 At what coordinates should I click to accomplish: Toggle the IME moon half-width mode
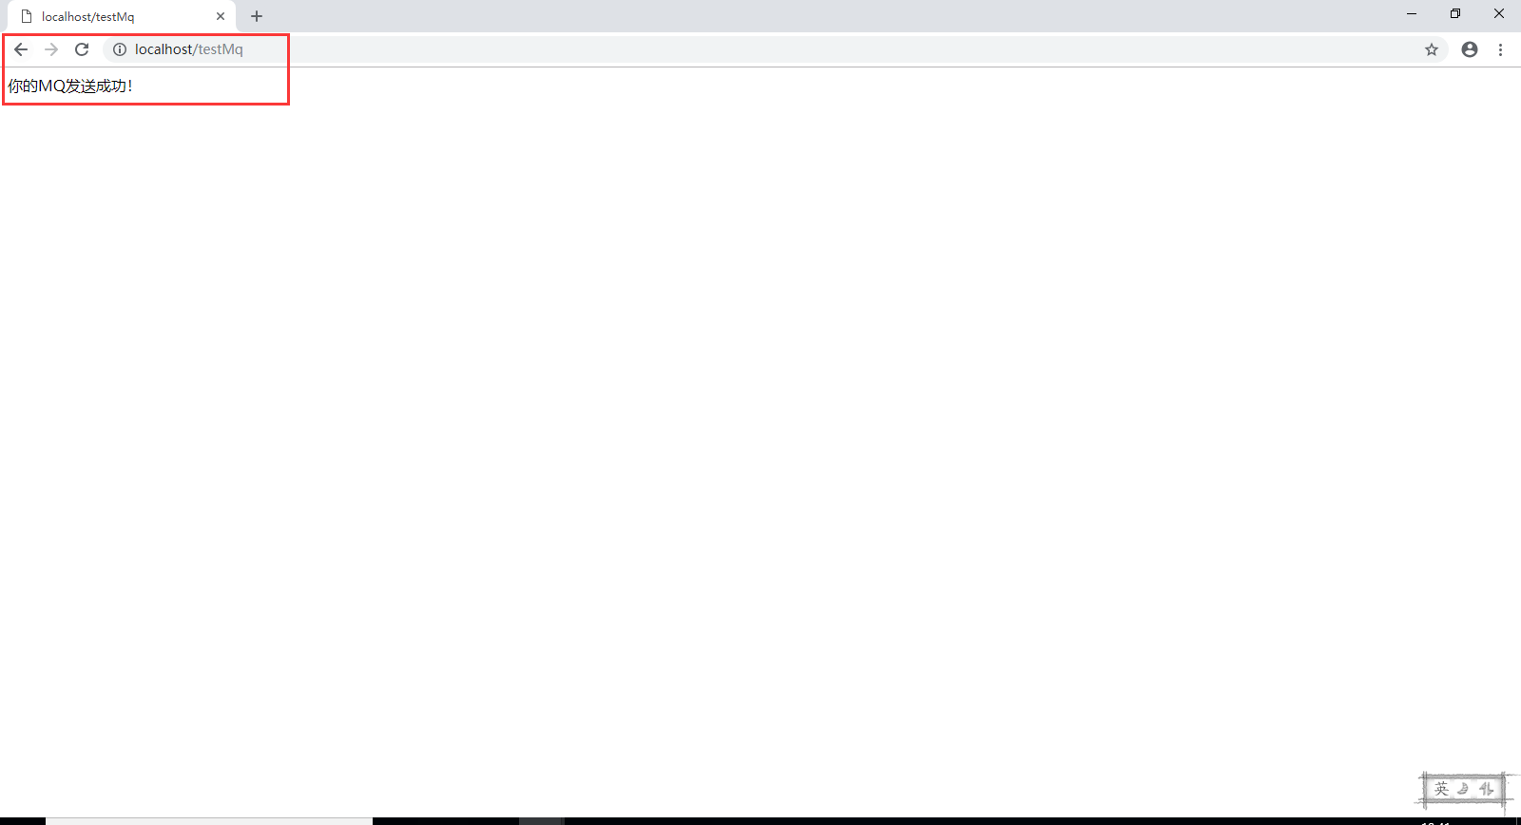[1464, 789]
